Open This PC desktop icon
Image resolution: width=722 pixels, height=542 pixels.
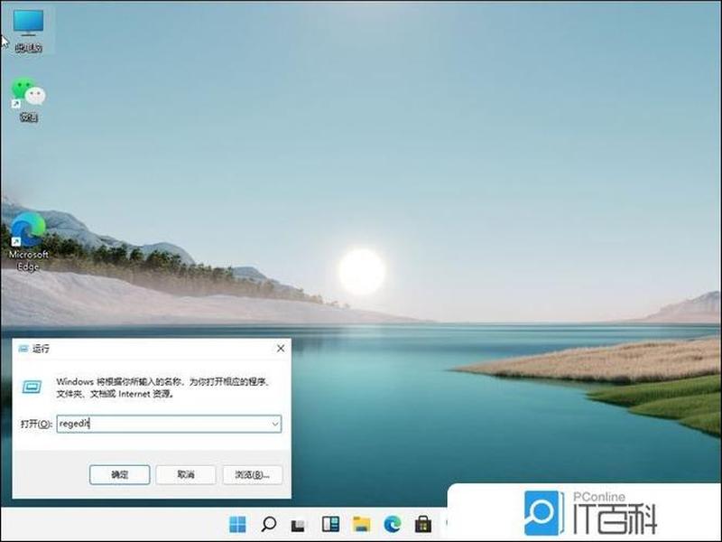pos(29,31)
